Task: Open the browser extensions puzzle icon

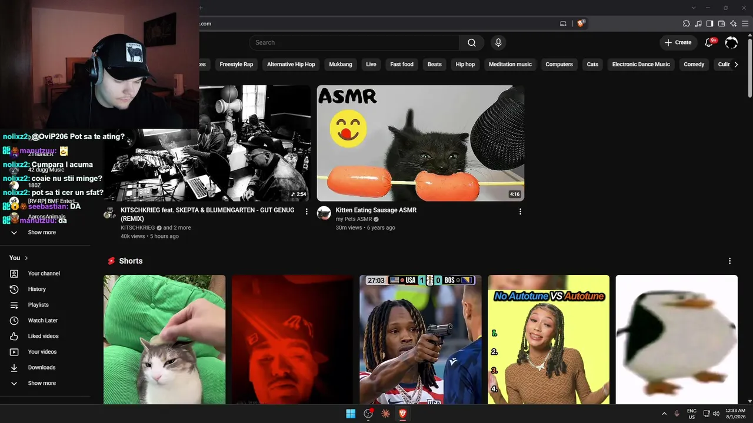Action: (686, 23)
